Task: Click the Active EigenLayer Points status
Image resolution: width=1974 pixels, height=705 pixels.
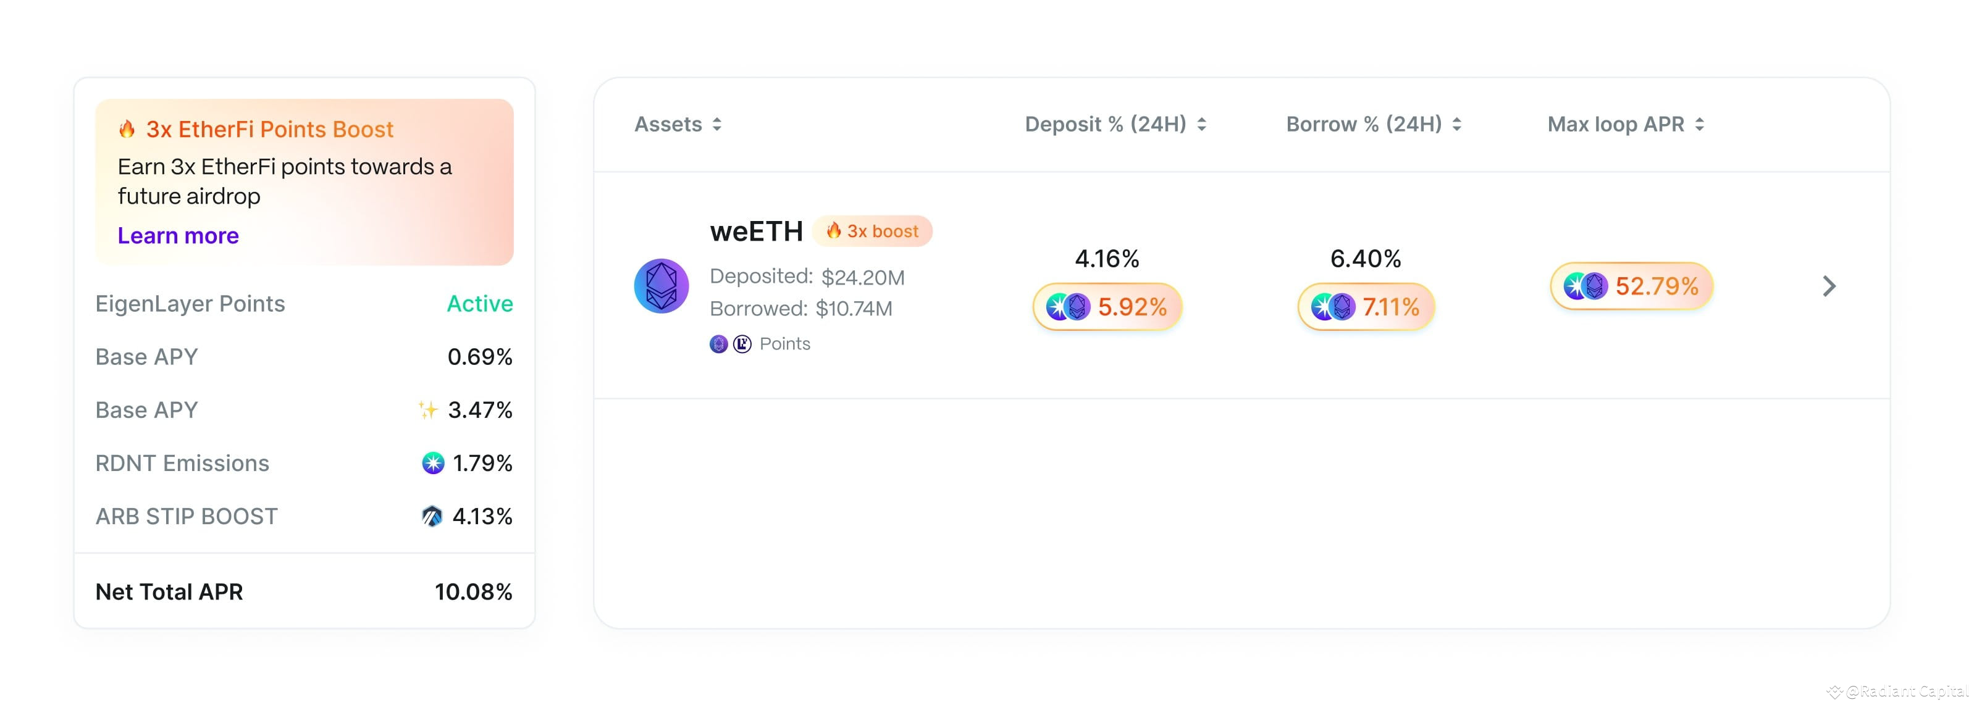Action: click(x=480, y=304)
